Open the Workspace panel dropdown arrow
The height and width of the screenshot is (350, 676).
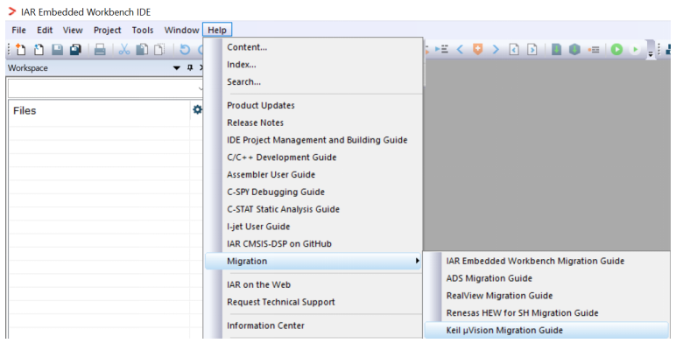[178, 67]
